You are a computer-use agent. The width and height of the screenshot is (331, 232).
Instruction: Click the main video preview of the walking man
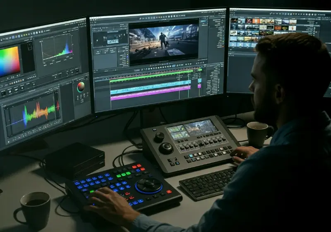click(x=164, y=42)
